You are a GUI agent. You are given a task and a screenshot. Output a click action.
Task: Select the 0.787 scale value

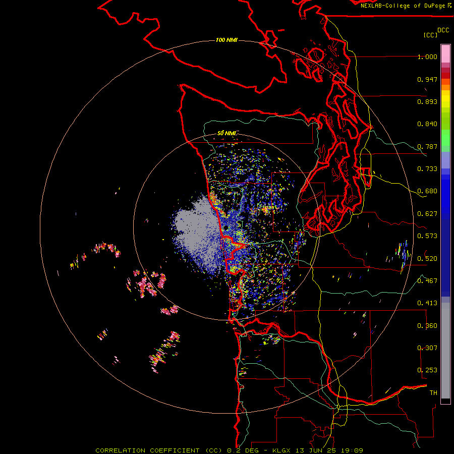tap(427, 146)
